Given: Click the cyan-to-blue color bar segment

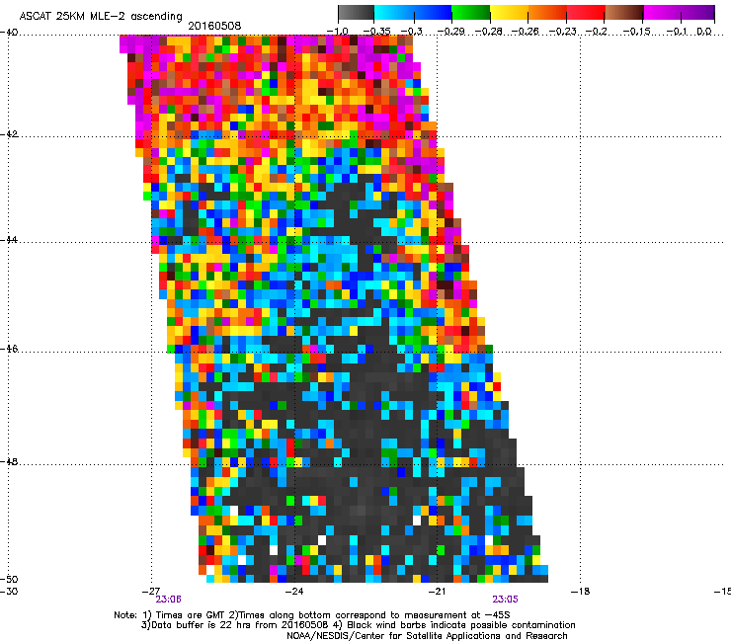Looking at the screenshot, I should pyautogui.click(x=413, y=13).
